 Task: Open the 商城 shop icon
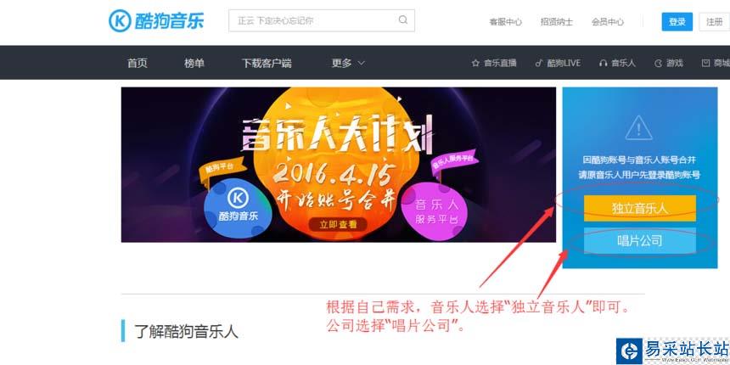[x=705, y=63]
